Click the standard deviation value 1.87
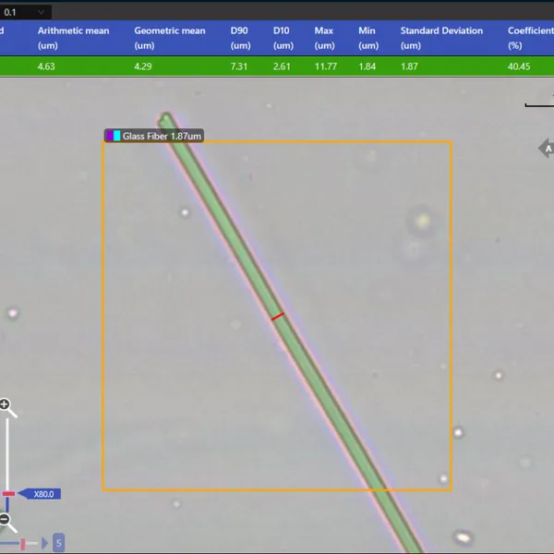 [409, 66]
